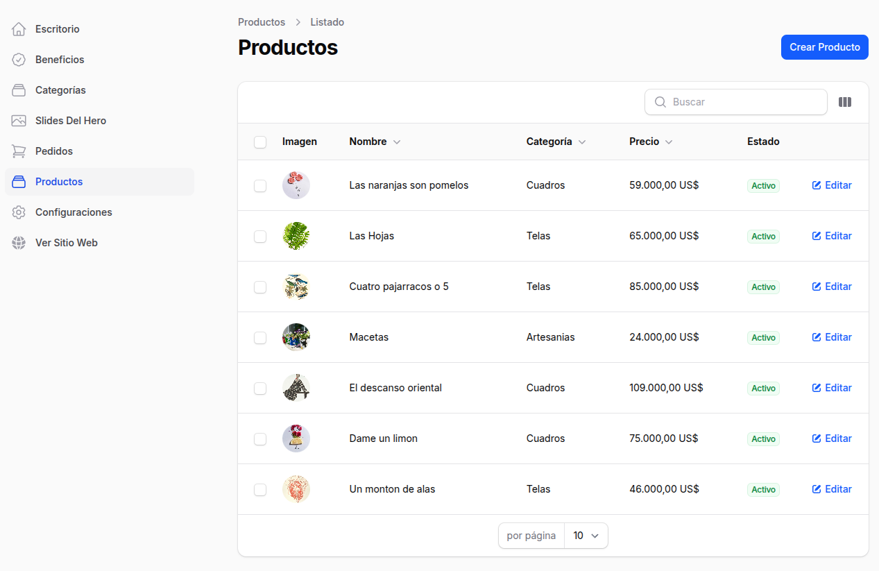Navigate using the Productos breadcrumb
This screenshot has width=879, height=571.
261,22
